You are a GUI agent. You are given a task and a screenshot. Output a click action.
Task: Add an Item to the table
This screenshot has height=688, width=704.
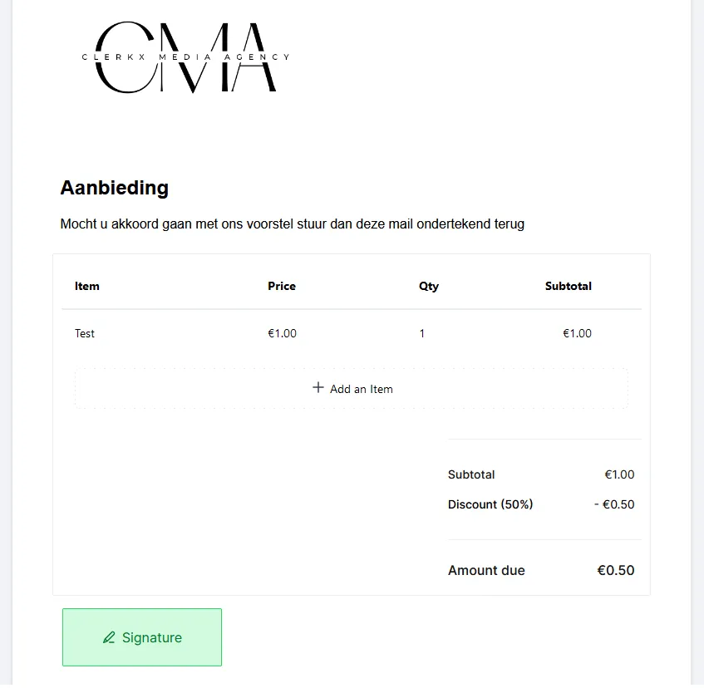(x=352, y=389)
